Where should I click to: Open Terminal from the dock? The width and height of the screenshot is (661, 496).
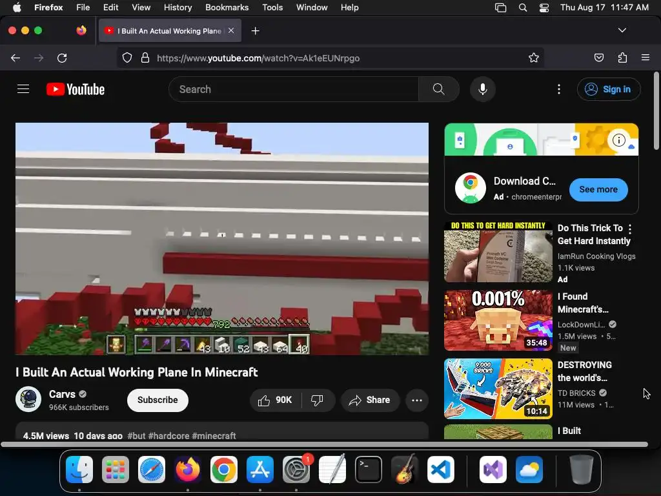(369, 470)
